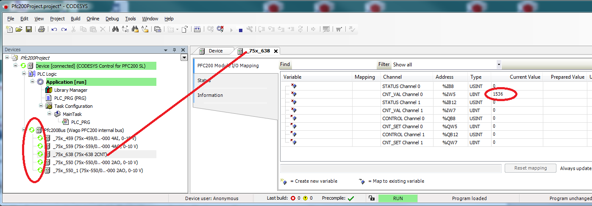Viewport: 592px width, 206px height.
Task: Close the _75x_638 editor tab
Action: tap(275, 51)
